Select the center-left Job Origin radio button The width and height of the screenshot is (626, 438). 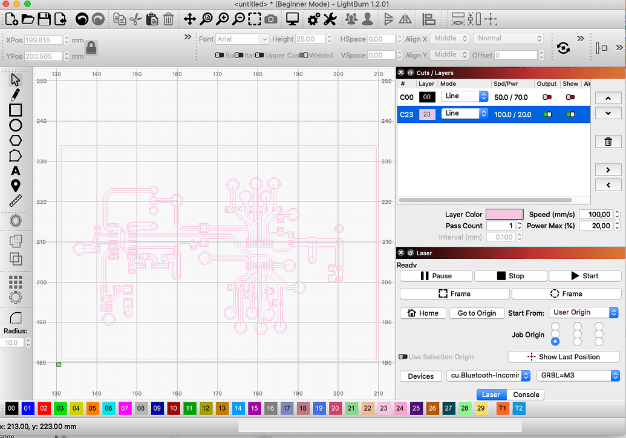tap(555, 335)
